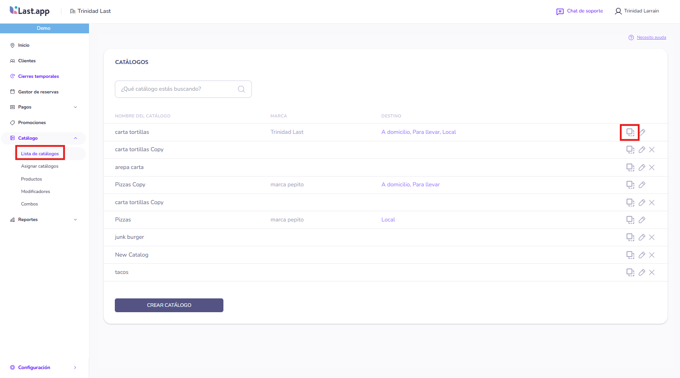Viewport: 680px width, 378px height.
Task: Delete the tacos catalog
Action: [x=652, y=273]
